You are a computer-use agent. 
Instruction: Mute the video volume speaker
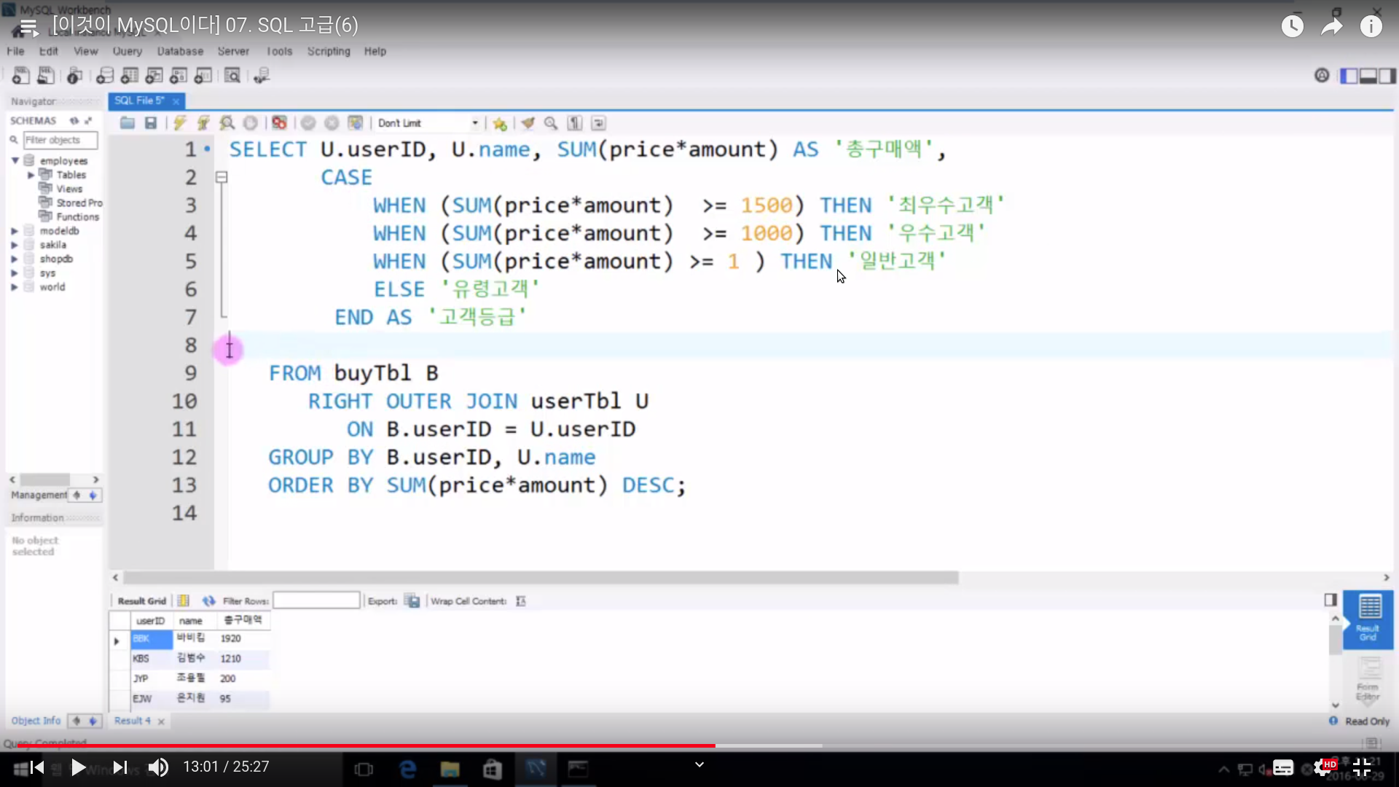click(158, 767)
